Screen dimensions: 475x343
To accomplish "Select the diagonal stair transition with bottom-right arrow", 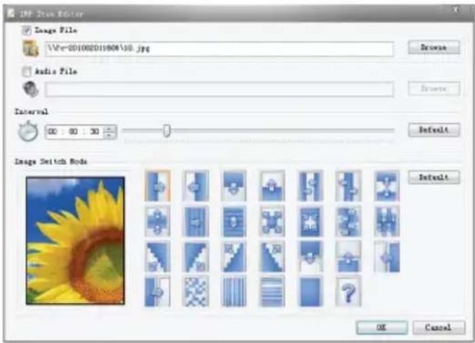I will [195, 256].
